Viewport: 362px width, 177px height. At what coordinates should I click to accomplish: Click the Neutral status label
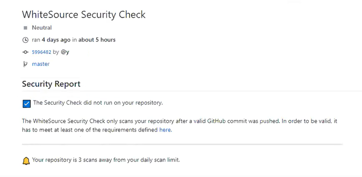pyautogui.click(x=42, y=28)
